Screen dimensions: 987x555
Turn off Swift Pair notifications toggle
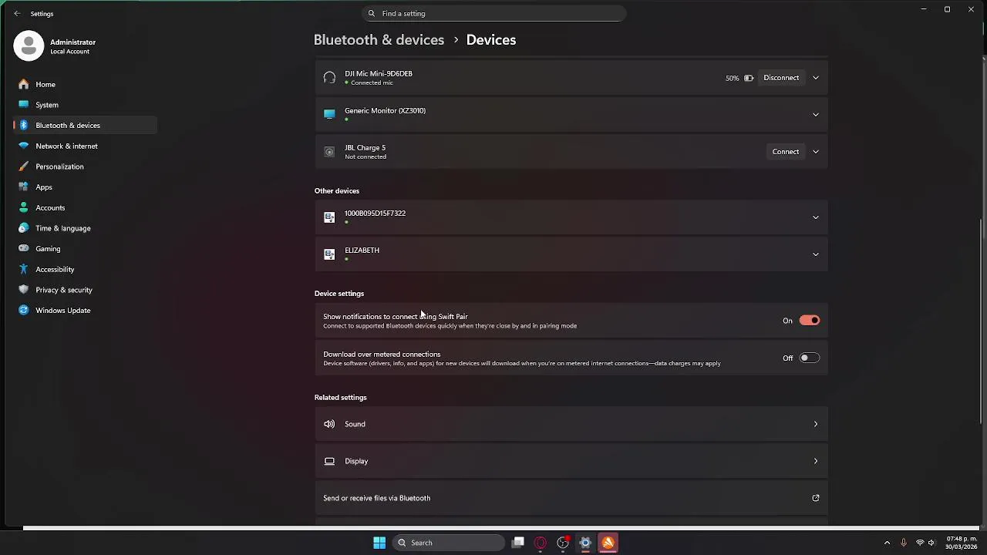(809, 321)
